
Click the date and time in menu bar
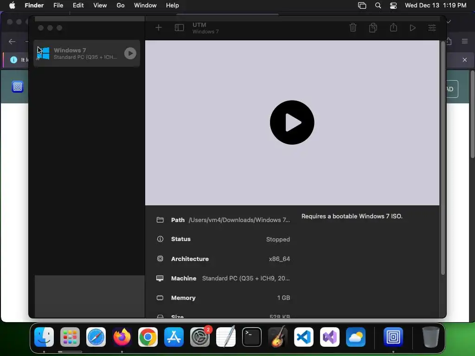(435, 6)
